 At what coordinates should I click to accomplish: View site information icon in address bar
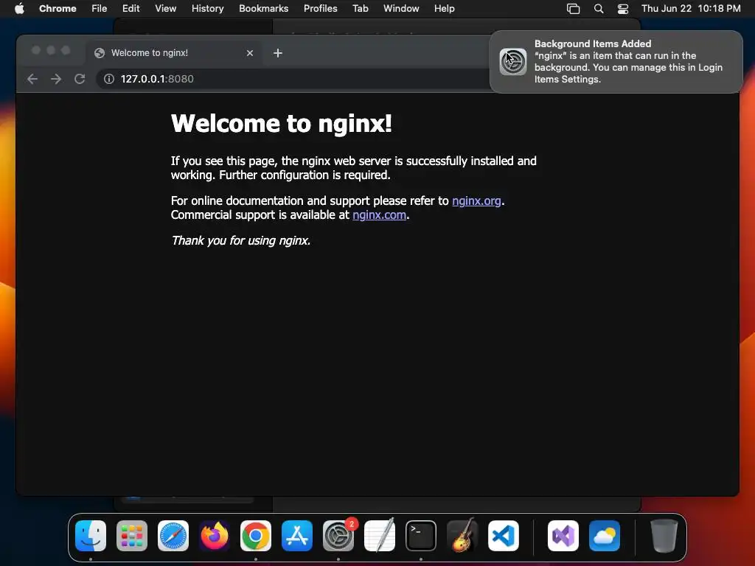pyautogui.click(x=109, y=79)
